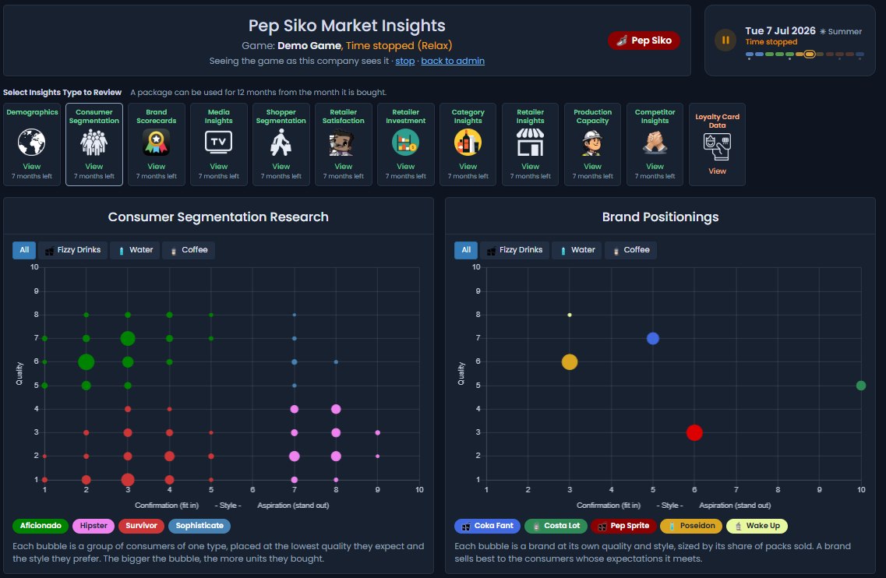Click the pause time button
The width and height of the screenshot is (886, 578).
(725, 40)
